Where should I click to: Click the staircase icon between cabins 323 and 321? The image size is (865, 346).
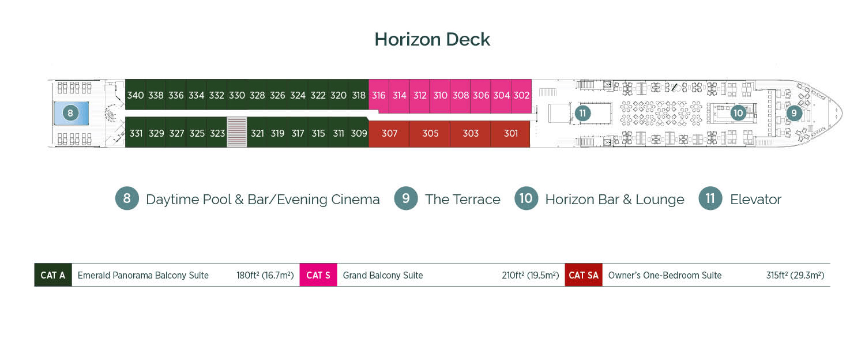pyautogui.click(x=236, y=133)
